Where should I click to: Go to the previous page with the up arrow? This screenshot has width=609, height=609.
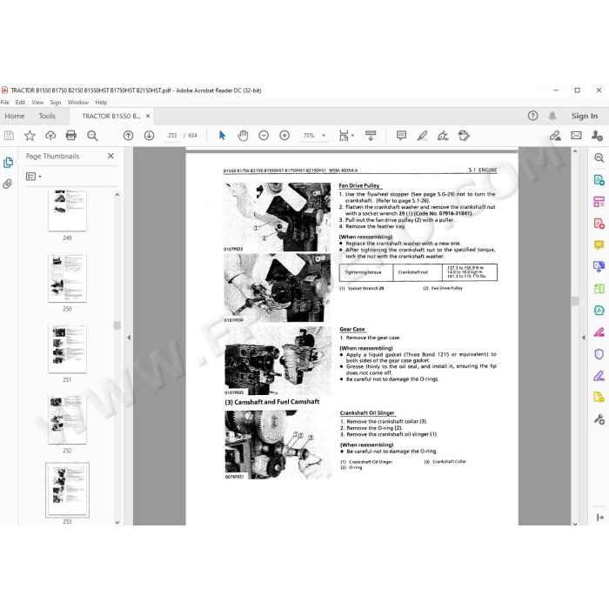[x=128, y=136]
